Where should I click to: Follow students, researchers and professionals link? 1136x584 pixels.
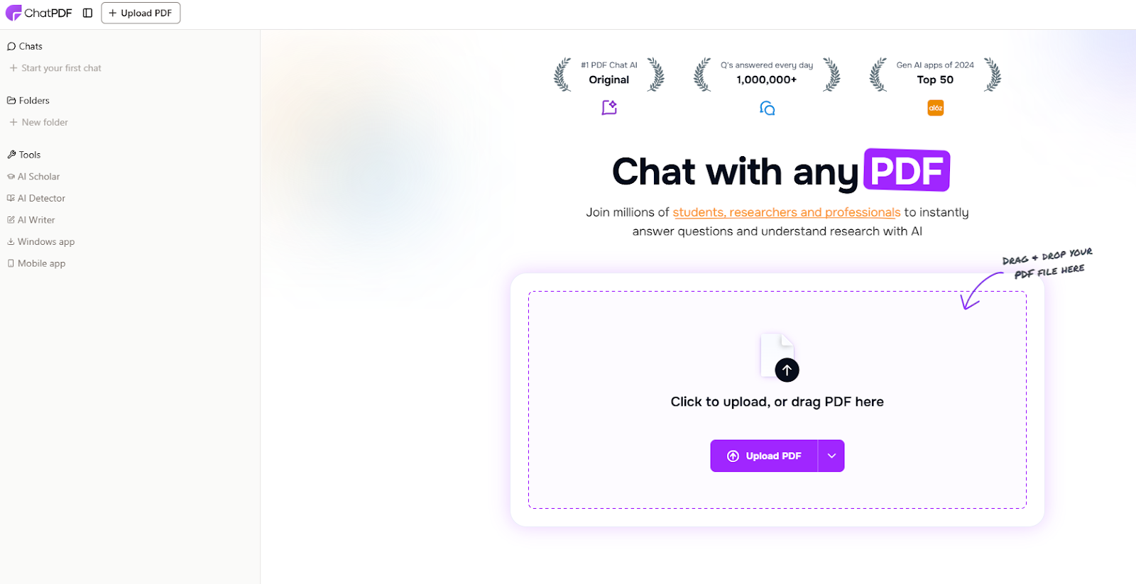tap(787, 212)
